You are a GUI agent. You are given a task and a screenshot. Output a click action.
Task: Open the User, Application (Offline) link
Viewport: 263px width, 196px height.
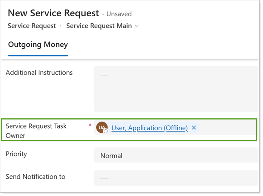point(149,128)
